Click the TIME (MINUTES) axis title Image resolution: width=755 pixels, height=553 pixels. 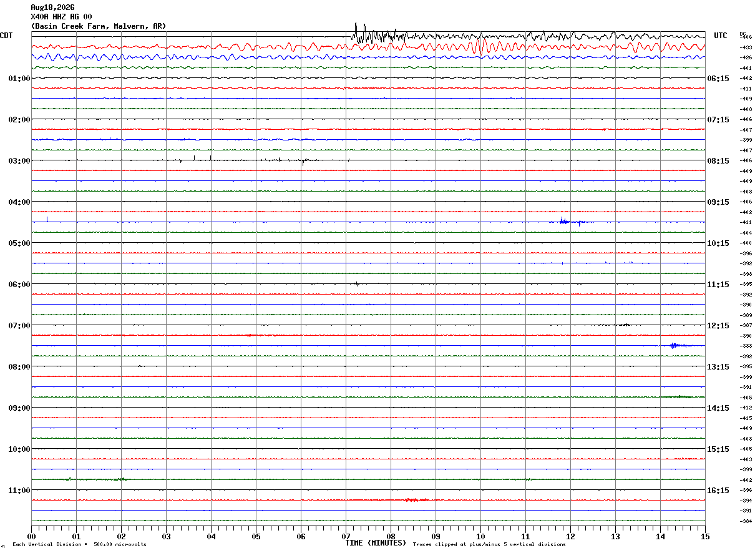376,543
